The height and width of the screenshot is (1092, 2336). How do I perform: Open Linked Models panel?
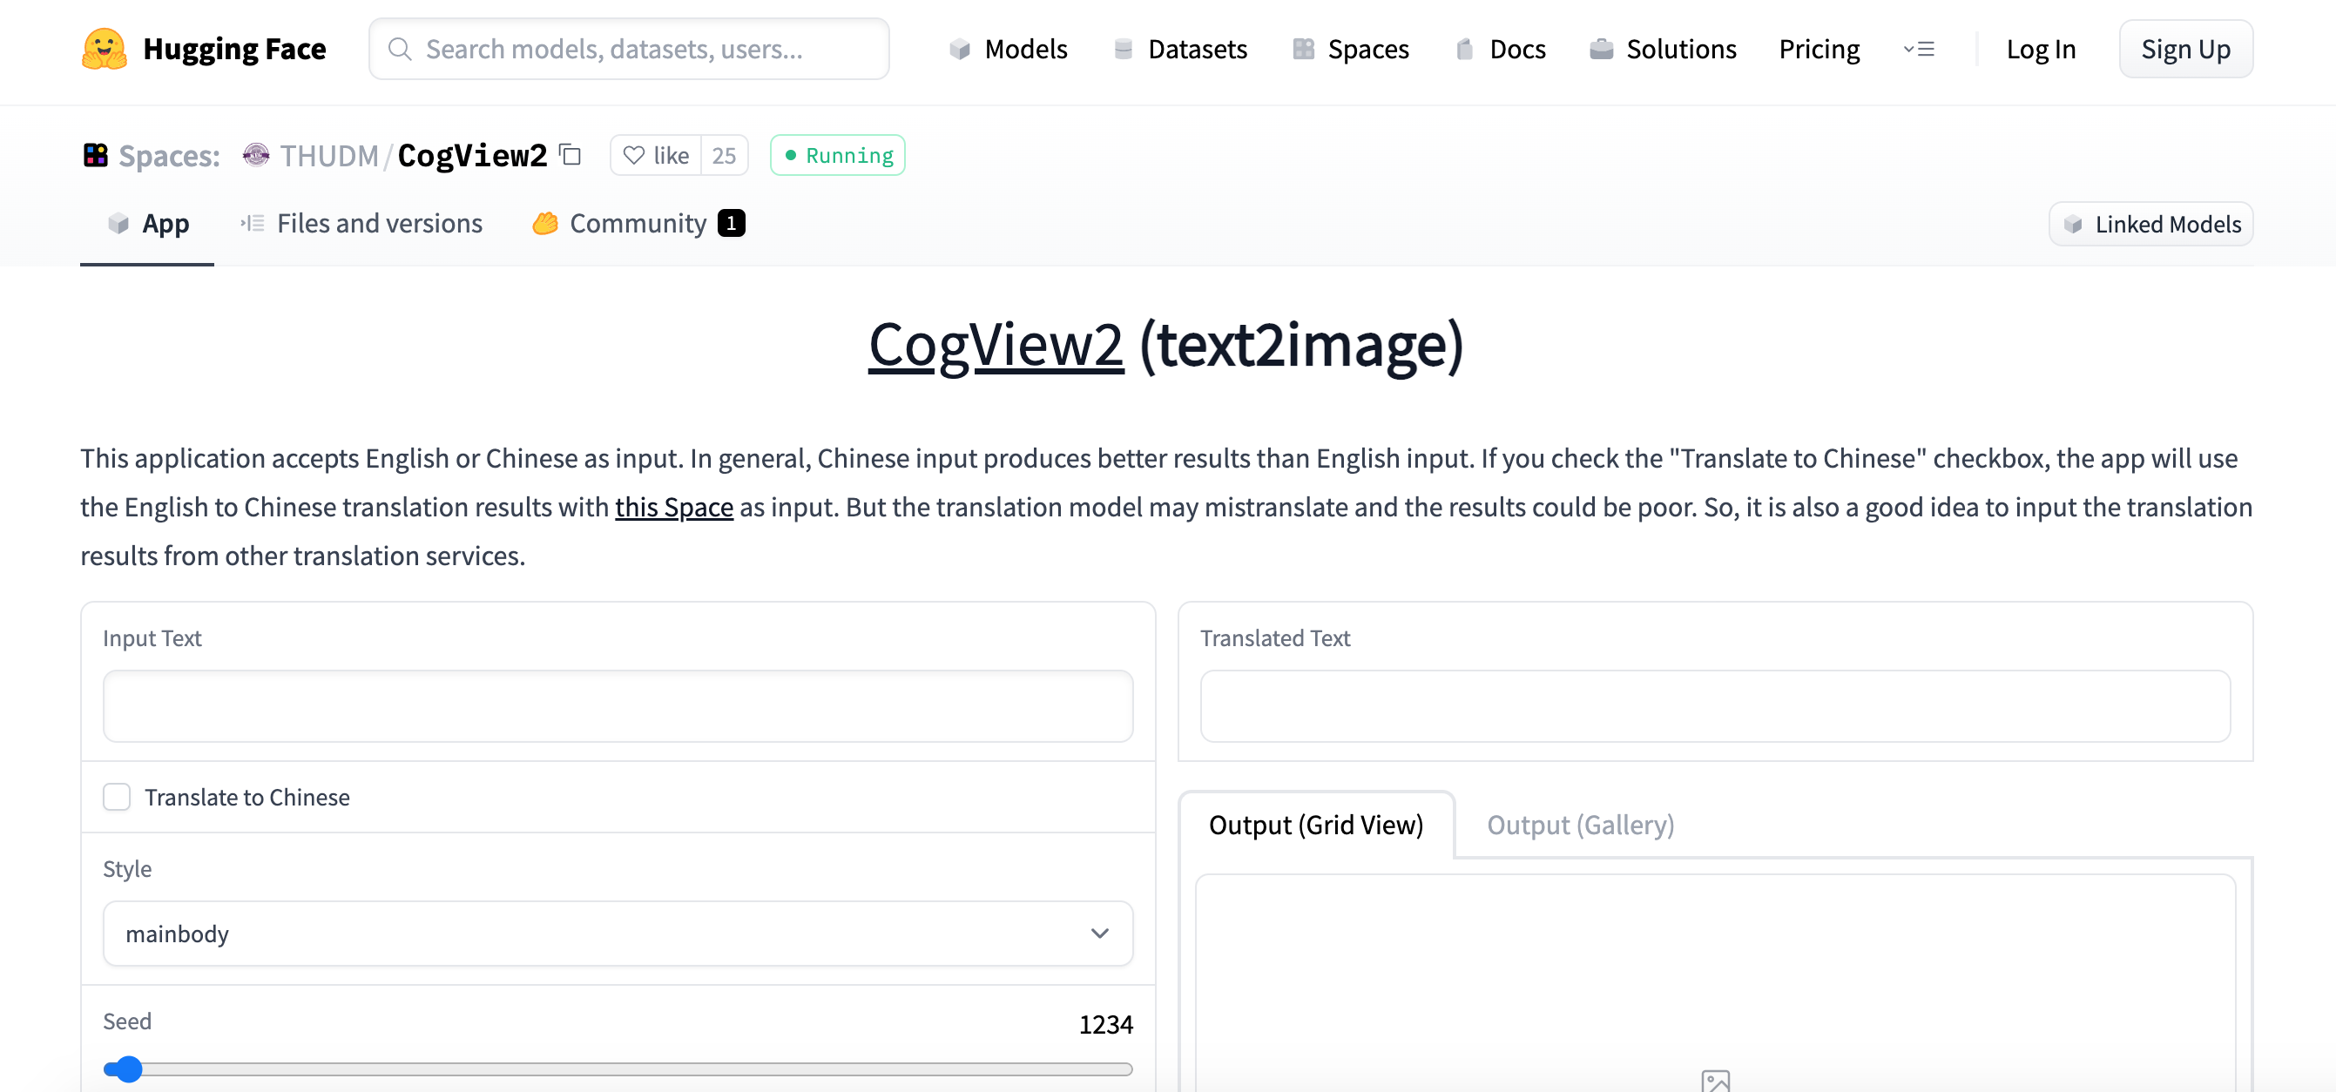[x=2150, y=224]
